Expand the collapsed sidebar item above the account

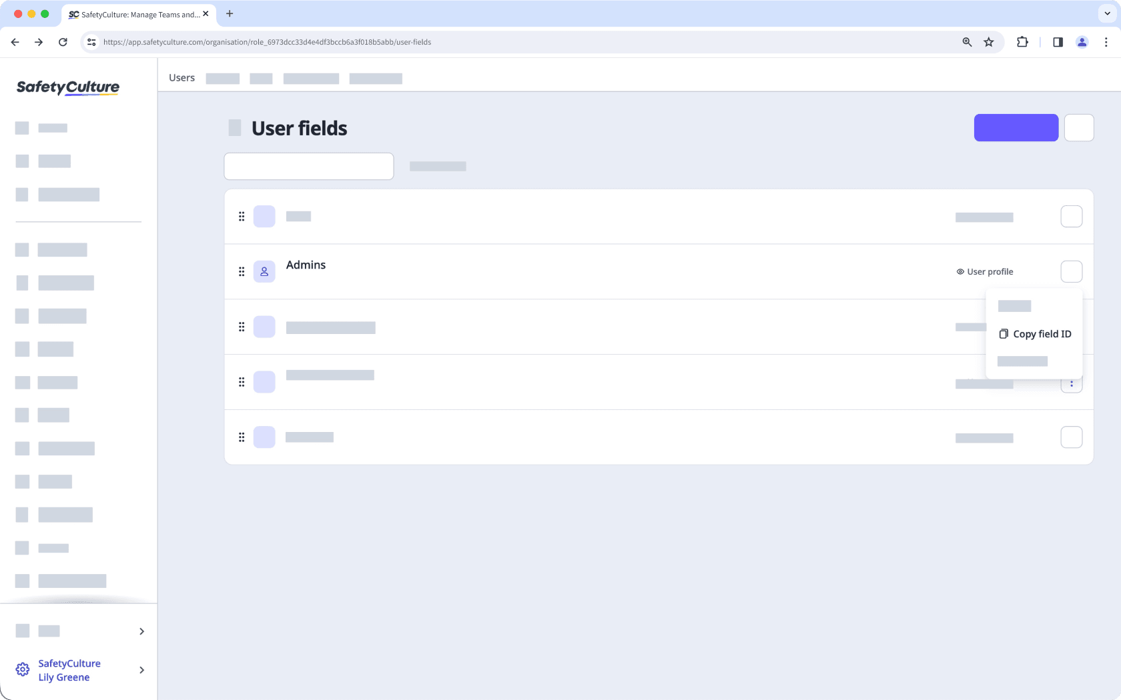[141, 631]
